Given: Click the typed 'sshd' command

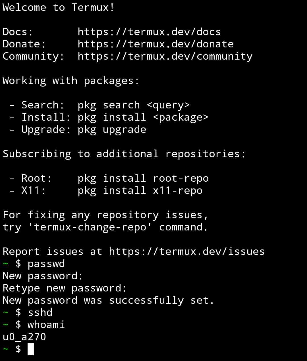Looking at the screenshot, I should pos(40,312).
